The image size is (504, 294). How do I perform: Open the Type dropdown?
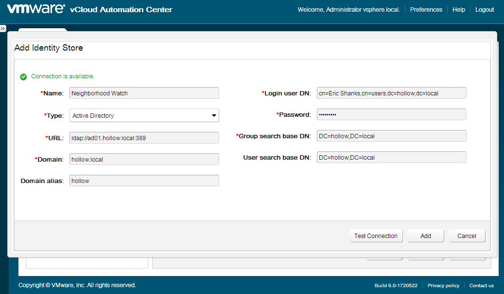tap(144, 115)
